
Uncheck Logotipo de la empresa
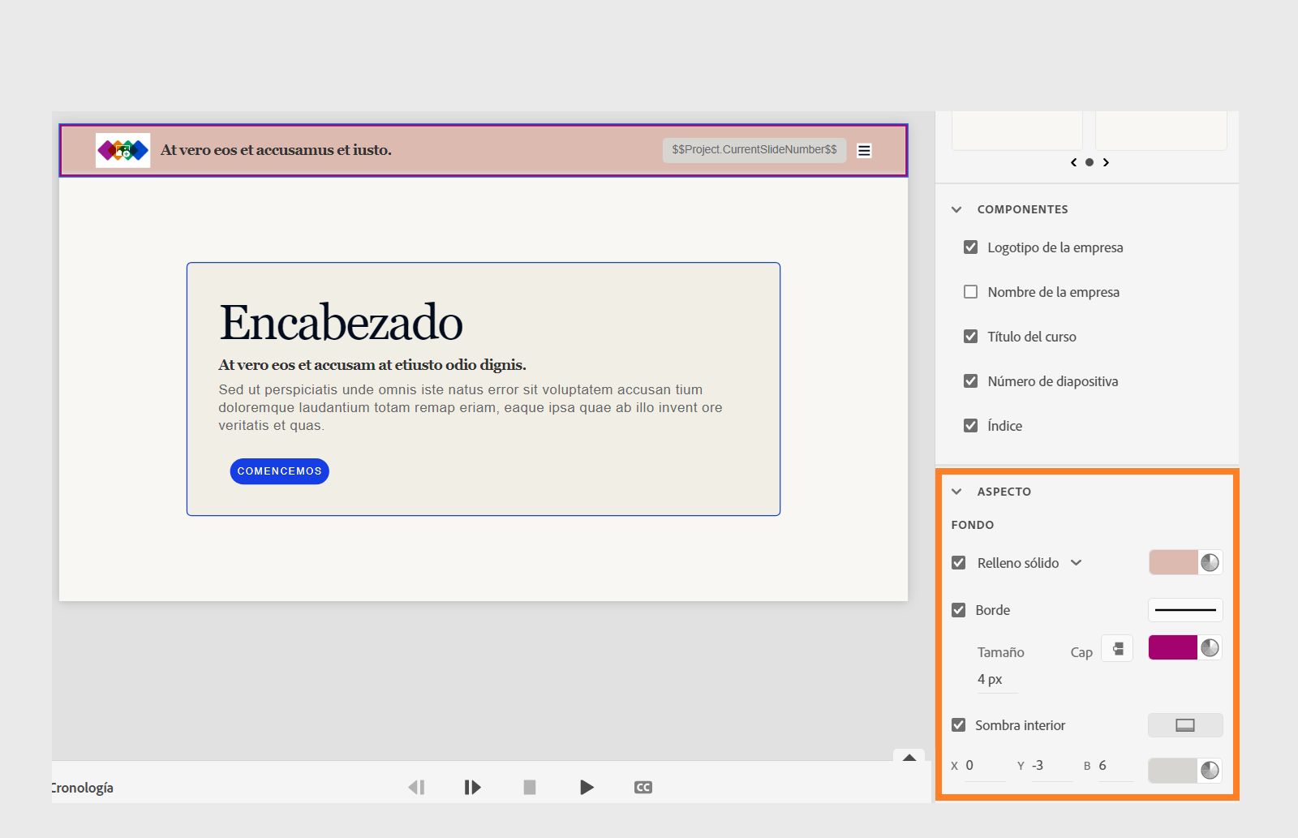click(970, 247)
